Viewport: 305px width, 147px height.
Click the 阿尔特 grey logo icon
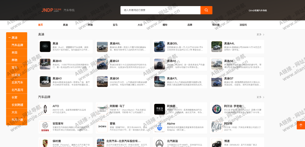[x=217, y=127]
